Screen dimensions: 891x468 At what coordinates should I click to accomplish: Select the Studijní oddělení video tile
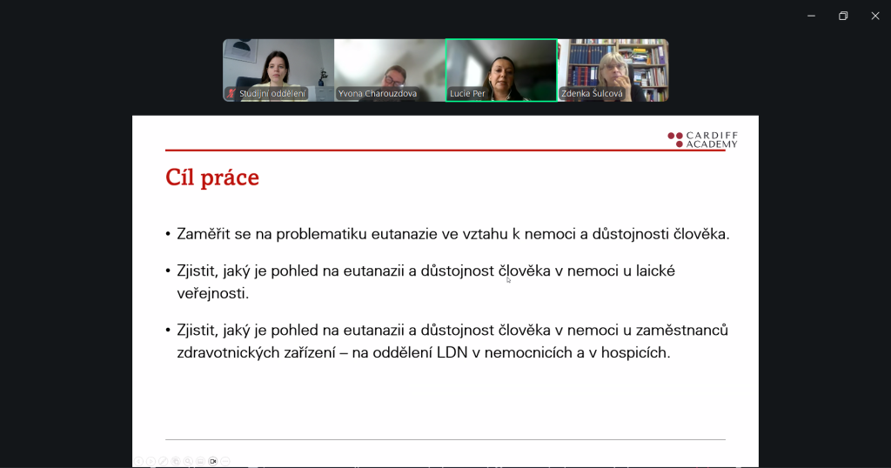click(278, 70)
